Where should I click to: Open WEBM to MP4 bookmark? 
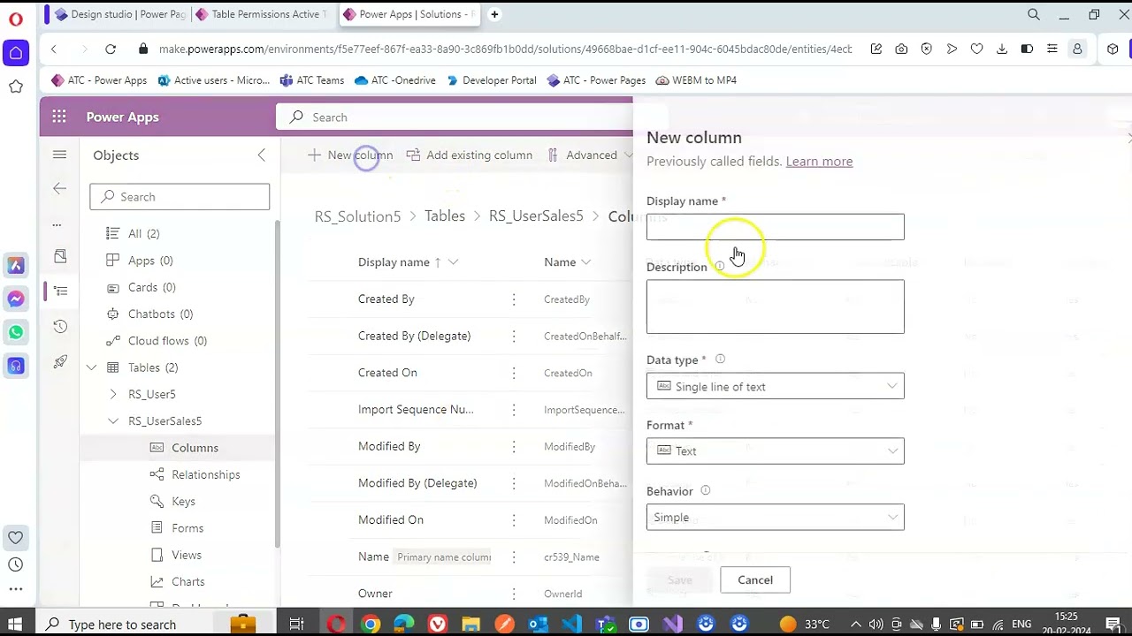(696, 80)
